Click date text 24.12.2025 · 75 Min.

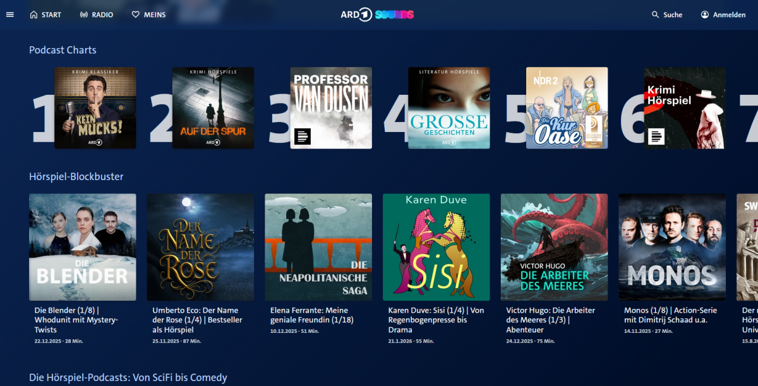pos(531,341)
